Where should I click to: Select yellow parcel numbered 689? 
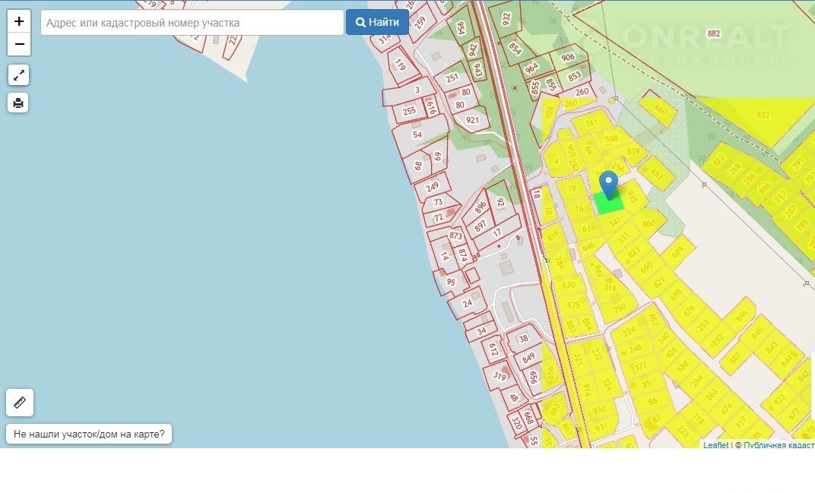[x=677, y=251]
